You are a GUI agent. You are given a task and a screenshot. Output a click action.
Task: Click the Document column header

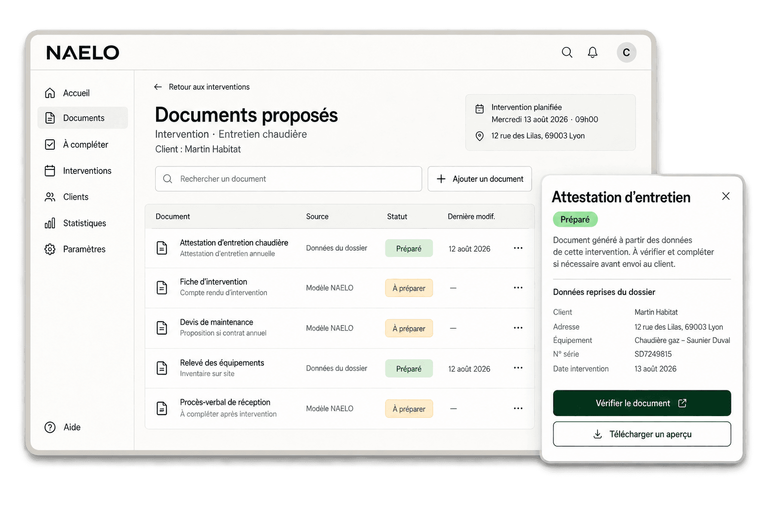[172, 216]
